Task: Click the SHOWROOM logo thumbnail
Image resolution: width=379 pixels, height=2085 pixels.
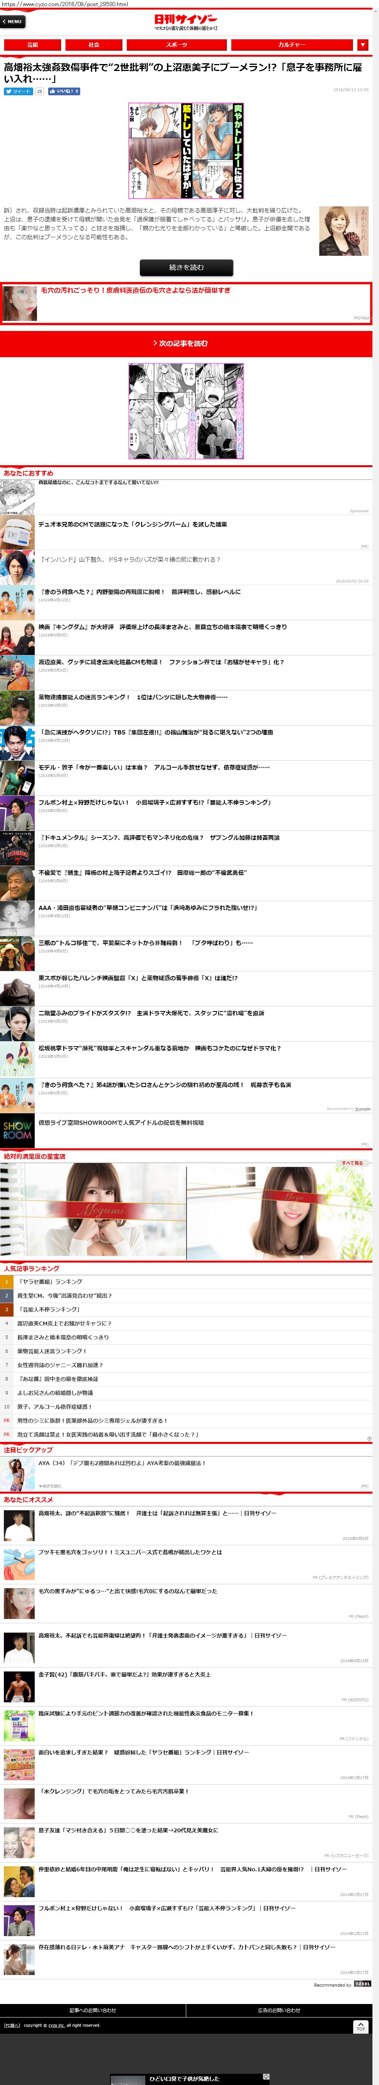Action: tap(17, 1131)
